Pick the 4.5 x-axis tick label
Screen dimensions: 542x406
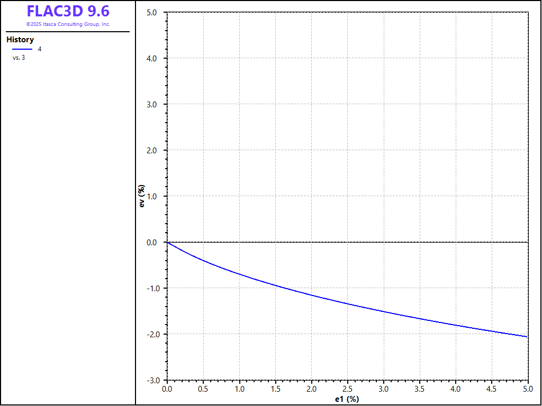492,389
